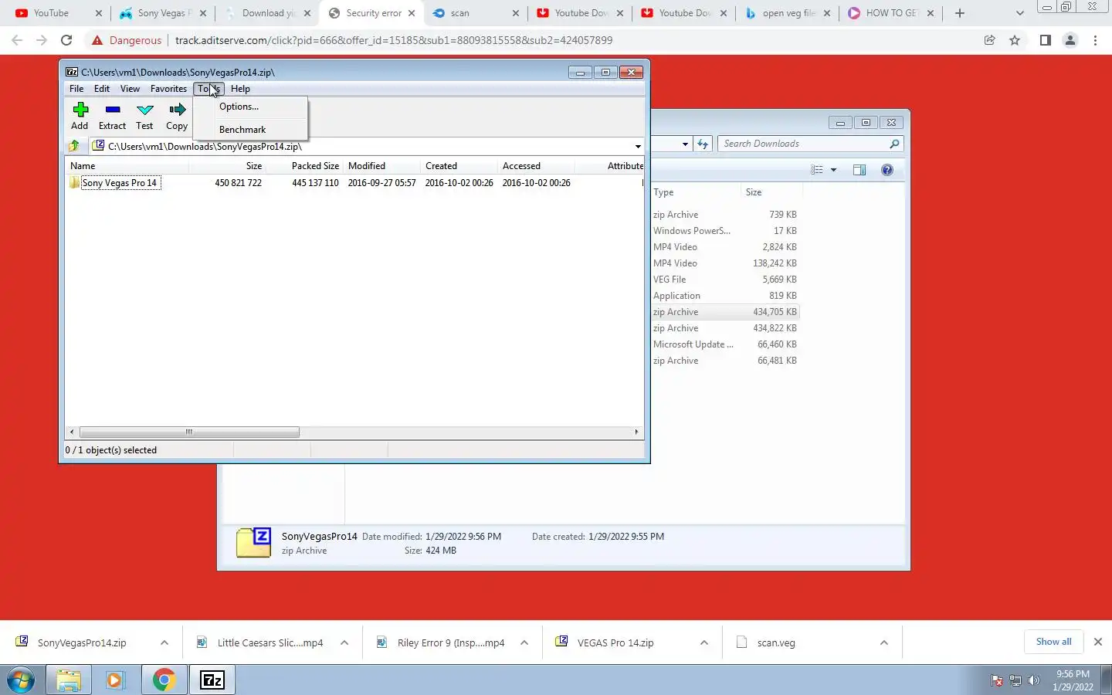The height and width of the screenshot is (695, 1112).
Task: Click the browser address bar URL
Action: [394, 40]
